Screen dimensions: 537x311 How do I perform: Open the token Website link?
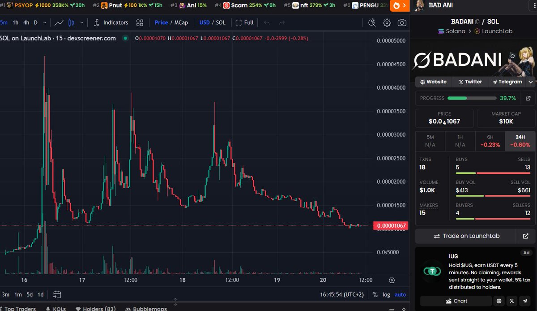coord(433,82)
